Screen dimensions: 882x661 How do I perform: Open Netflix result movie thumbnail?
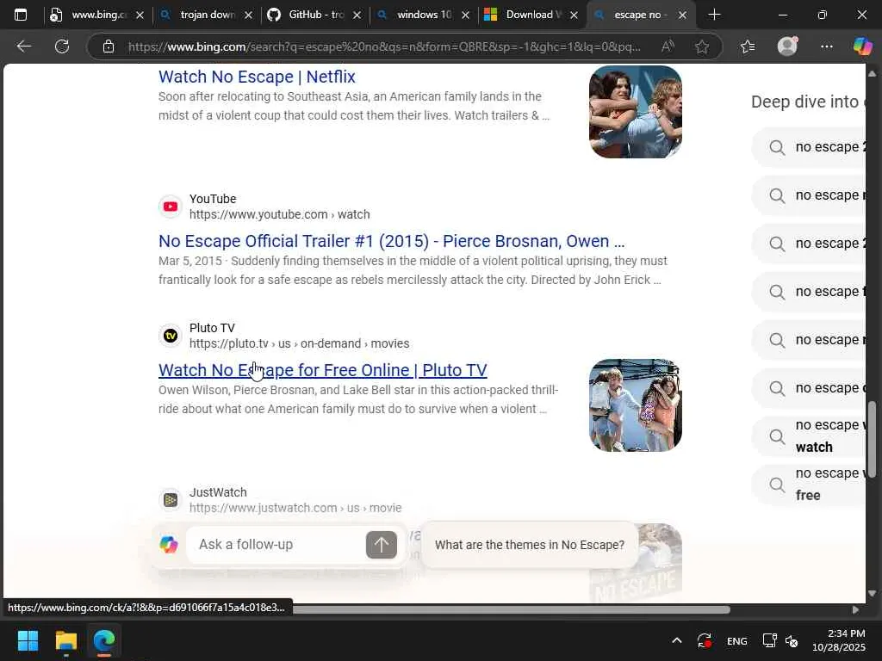point(635,112)
